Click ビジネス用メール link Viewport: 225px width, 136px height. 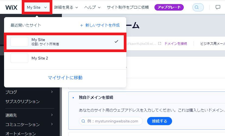pos(213,44)
